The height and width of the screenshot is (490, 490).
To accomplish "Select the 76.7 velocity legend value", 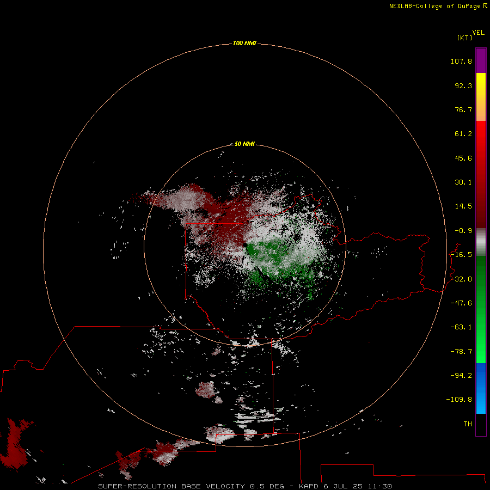I will coord(463,109).
